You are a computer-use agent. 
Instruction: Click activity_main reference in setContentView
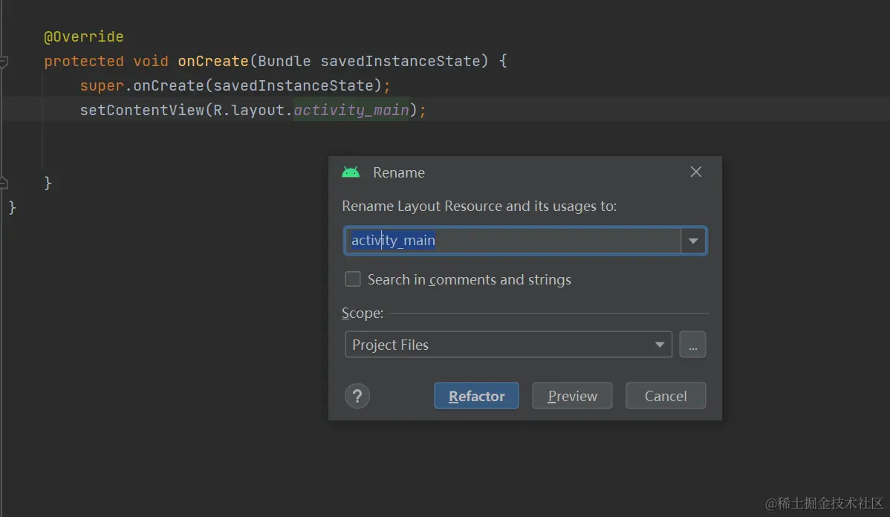pos(351,110)
